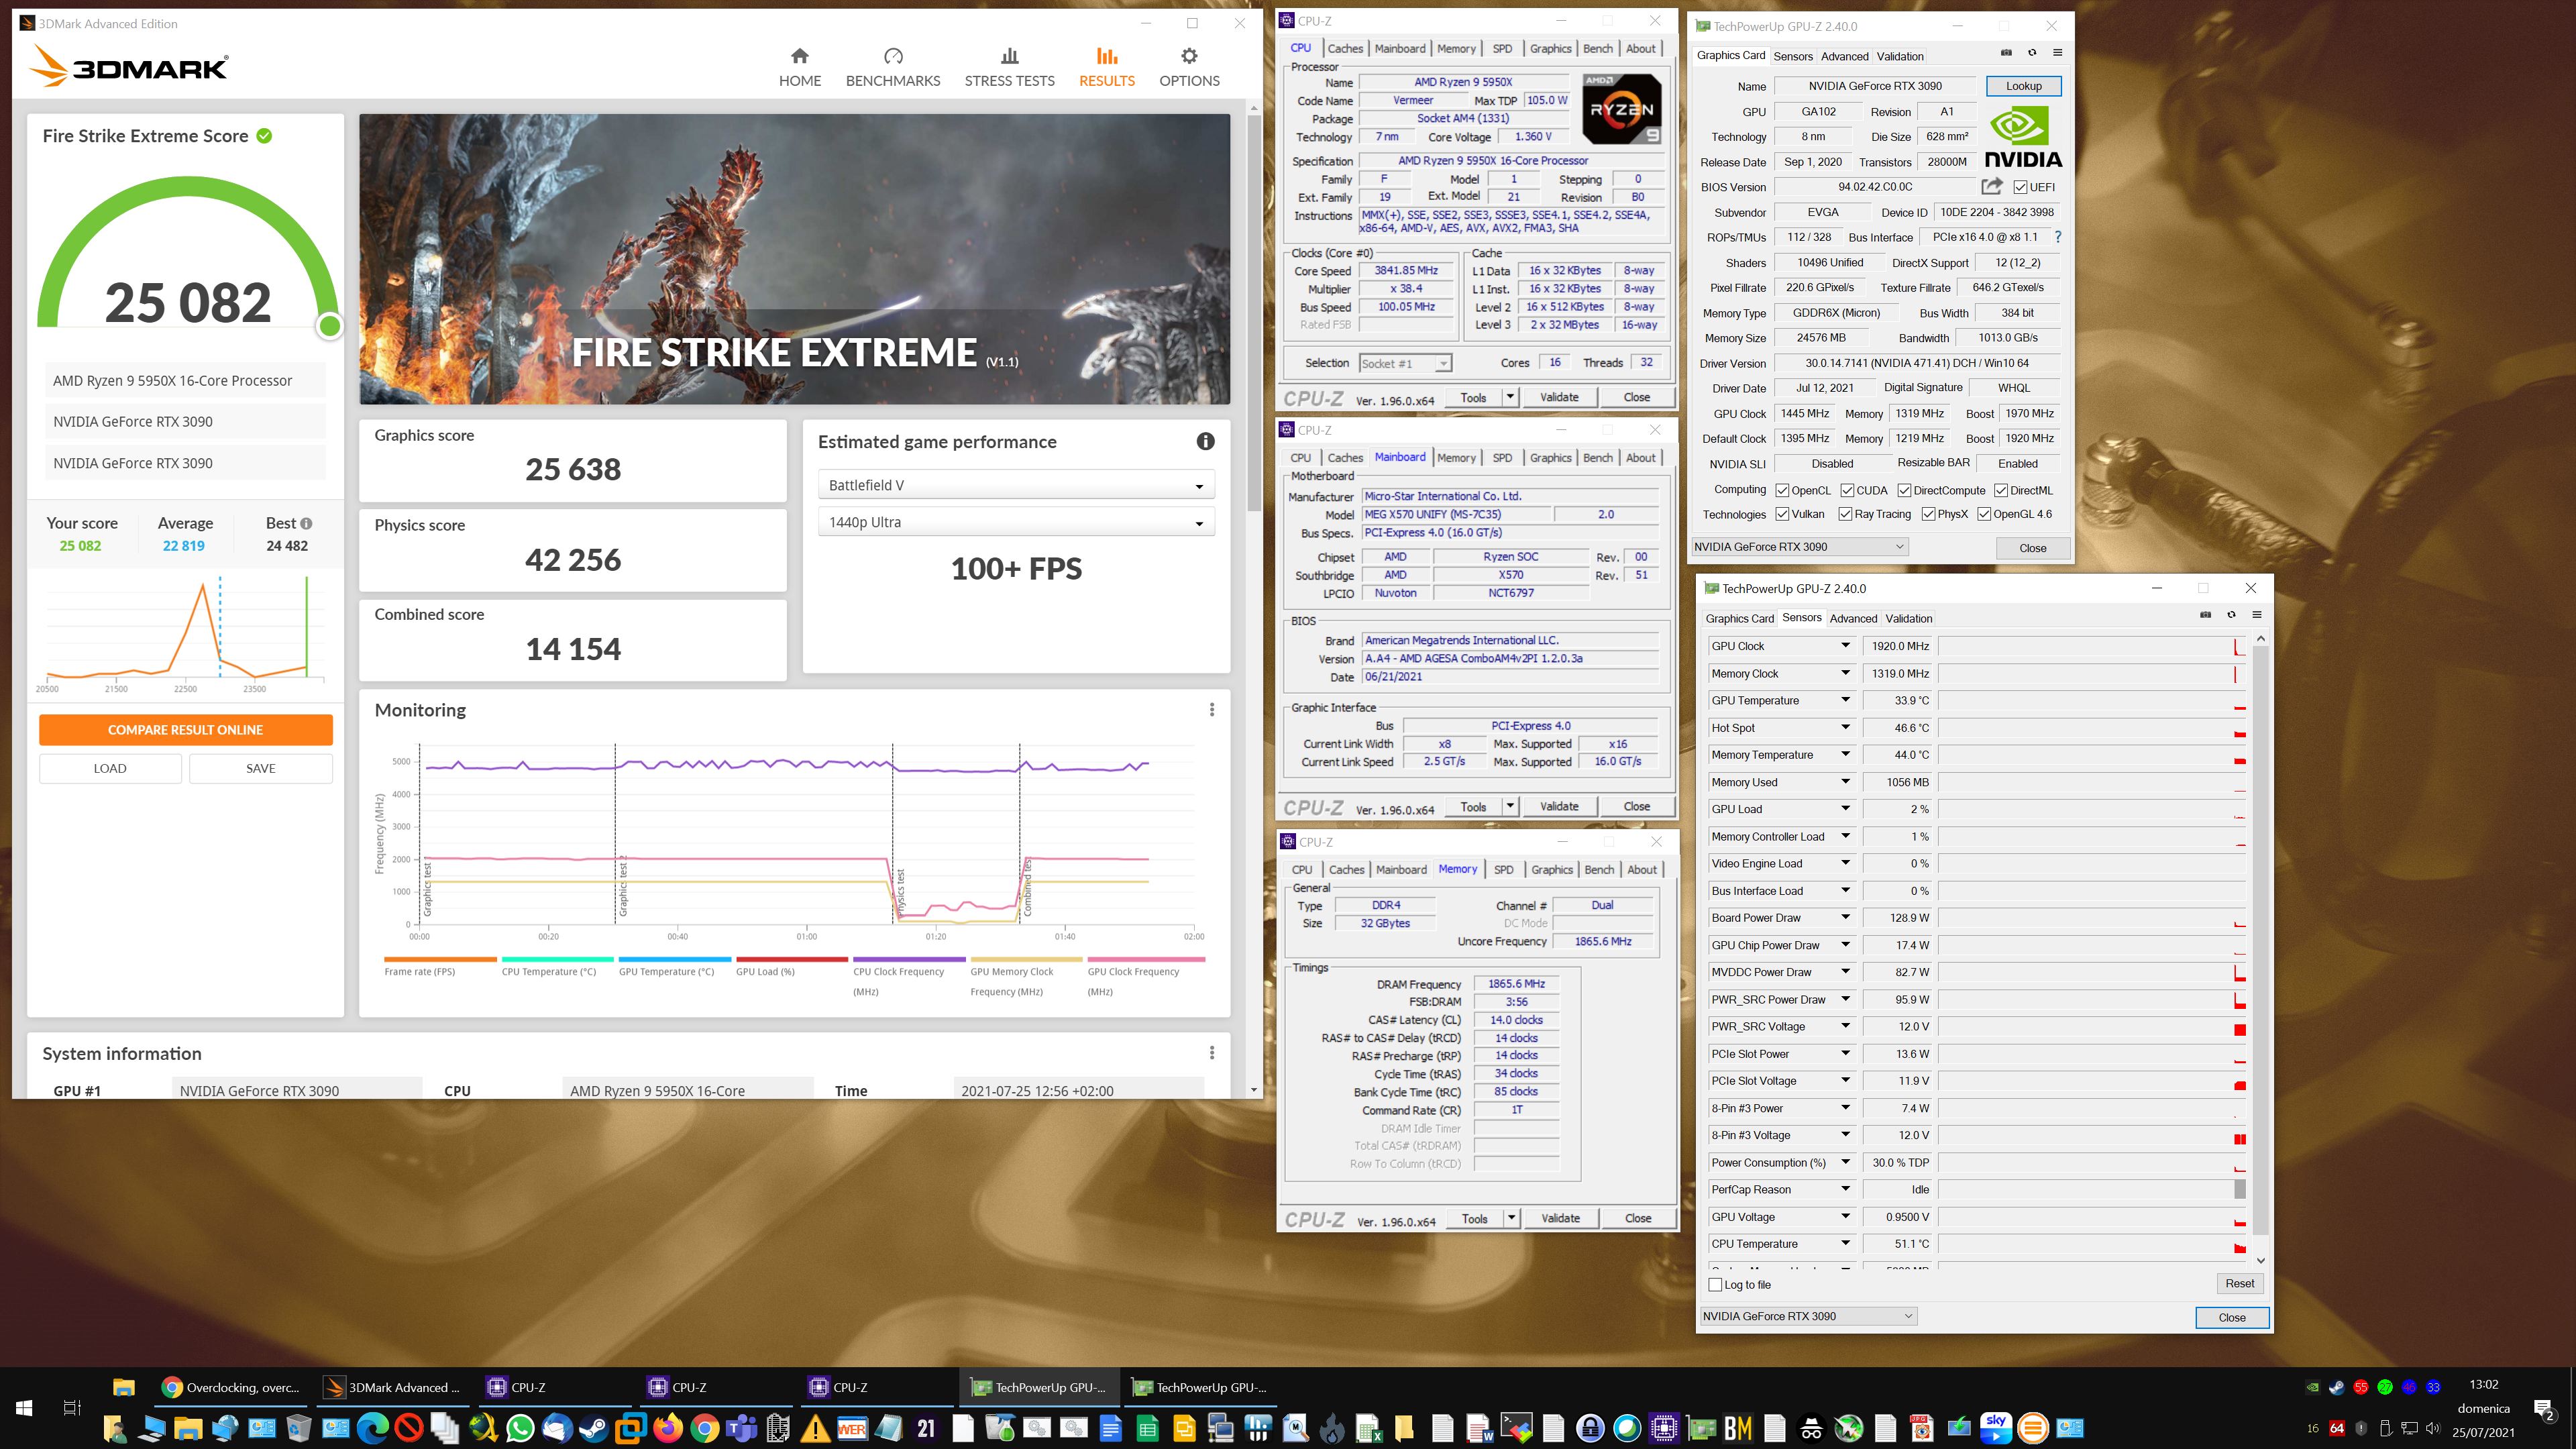Toggle UEFI checkbox in GPU-Z

pyautogui.click(x=2020, y=187)
